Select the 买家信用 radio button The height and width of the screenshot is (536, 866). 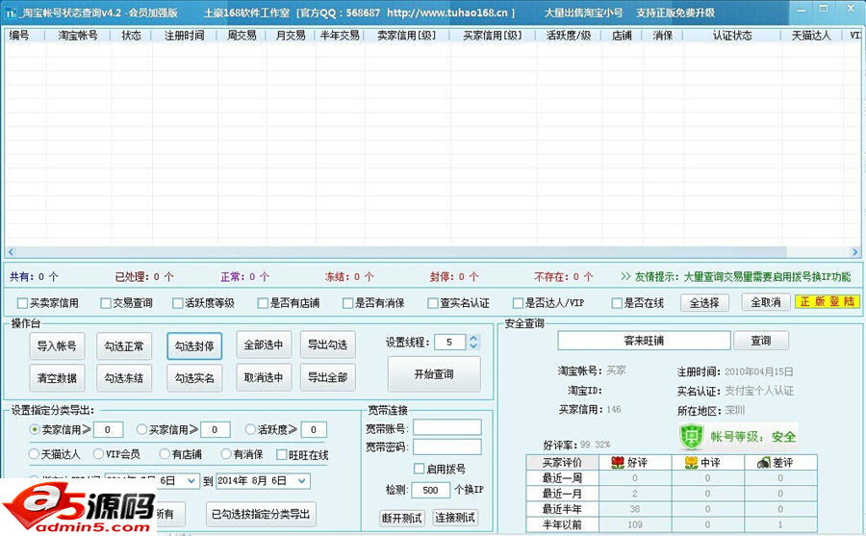coord(141,429)
